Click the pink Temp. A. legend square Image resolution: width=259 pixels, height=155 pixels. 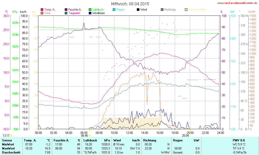(x=42, y=10)
